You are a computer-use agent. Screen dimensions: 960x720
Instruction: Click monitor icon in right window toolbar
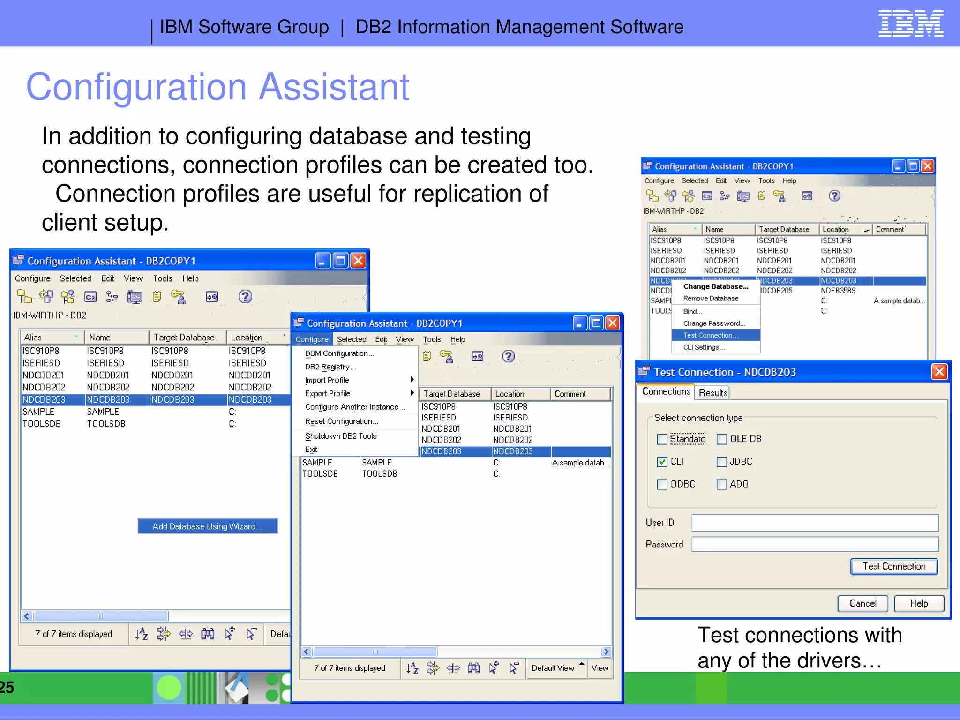point(743,196)
